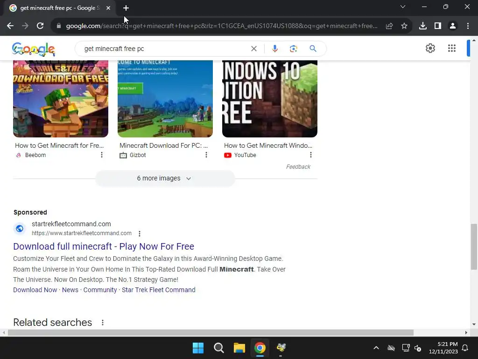
Task: Open File Explorer from taskbar
Action: pos(239,348)
